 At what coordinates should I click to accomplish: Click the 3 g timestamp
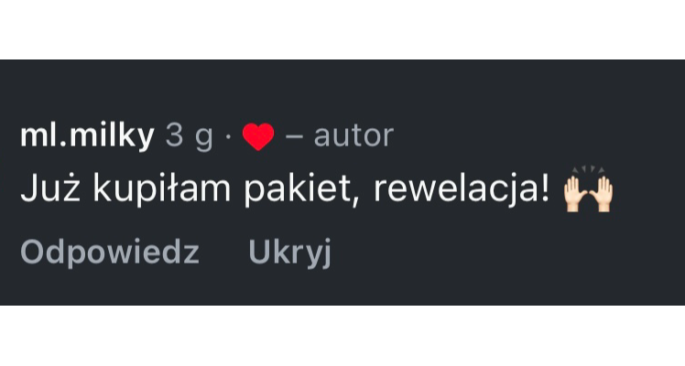coord(190,136)
